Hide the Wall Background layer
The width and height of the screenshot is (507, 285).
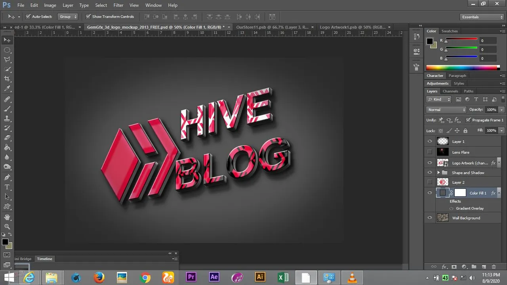[430, 218]
